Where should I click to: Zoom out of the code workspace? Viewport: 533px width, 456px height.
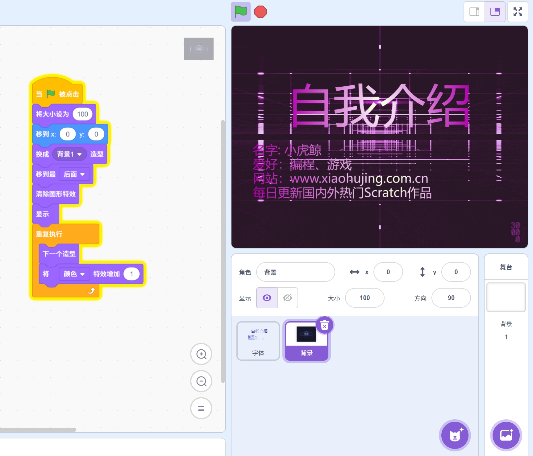pyautogui.click(x=201, y=381)
